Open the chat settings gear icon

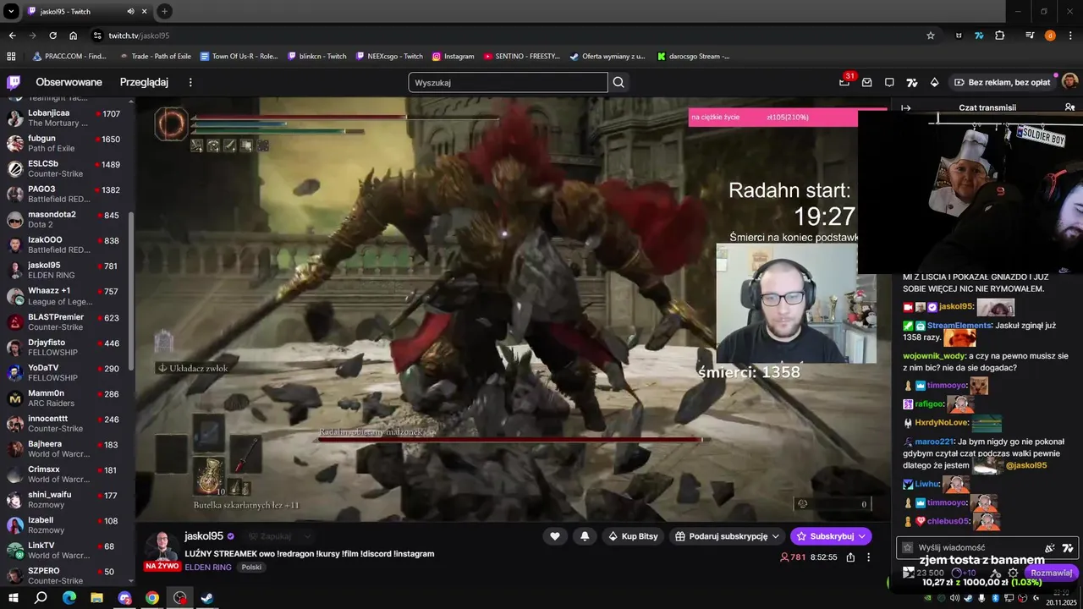click(1013, 573)
